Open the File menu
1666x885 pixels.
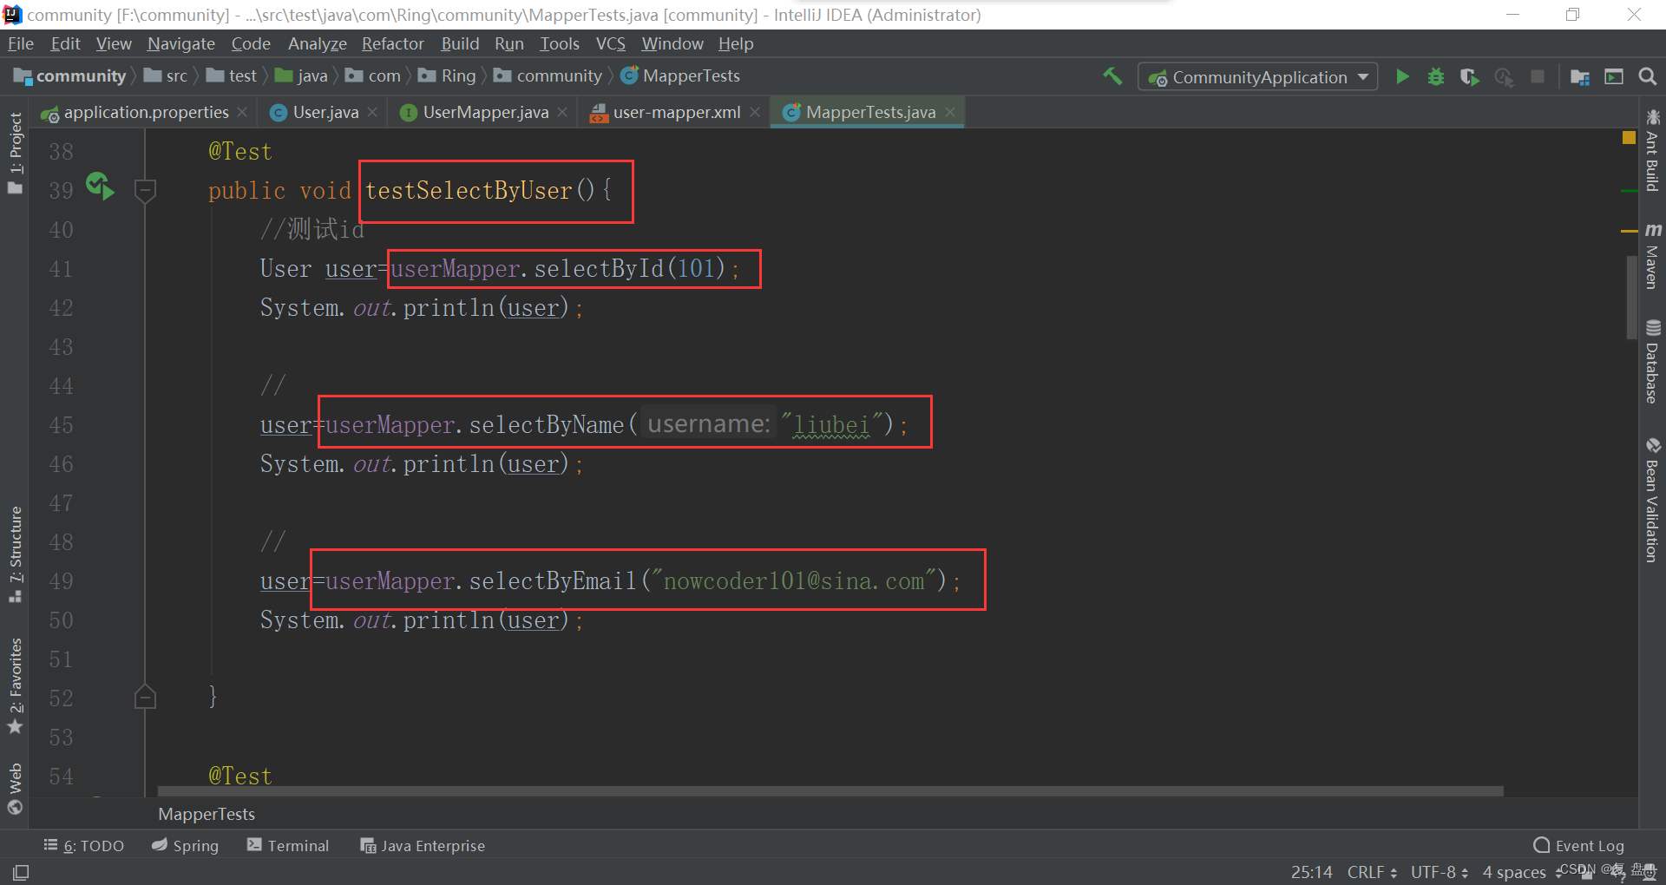(x=20, y=43)
